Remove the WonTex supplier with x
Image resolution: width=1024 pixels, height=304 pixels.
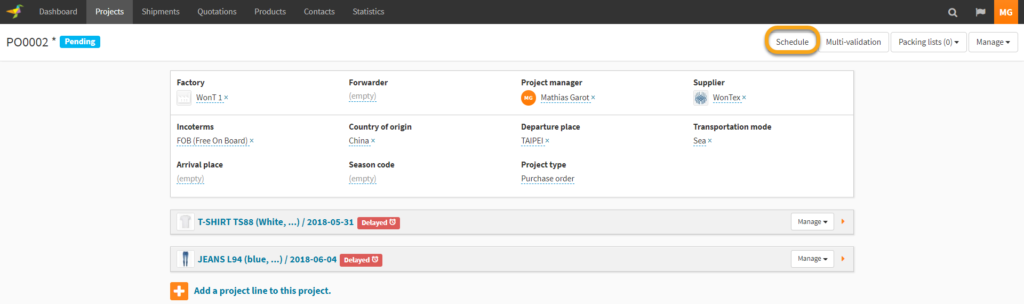click(x=744, y=98)
